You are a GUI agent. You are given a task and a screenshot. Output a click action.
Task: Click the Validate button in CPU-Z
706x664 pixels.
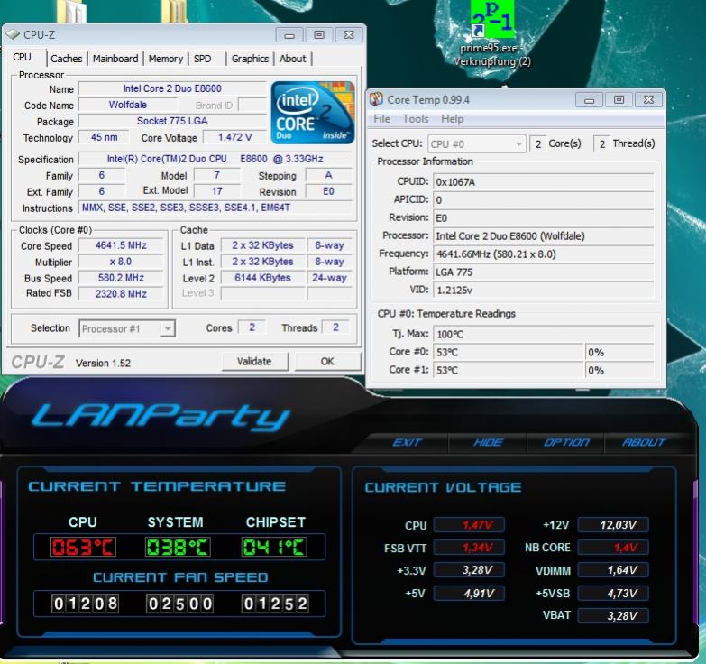(254, 361)
